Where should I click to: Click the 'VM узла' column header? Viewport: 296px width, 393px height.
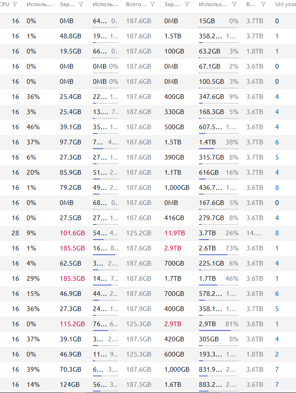[285, 4]
